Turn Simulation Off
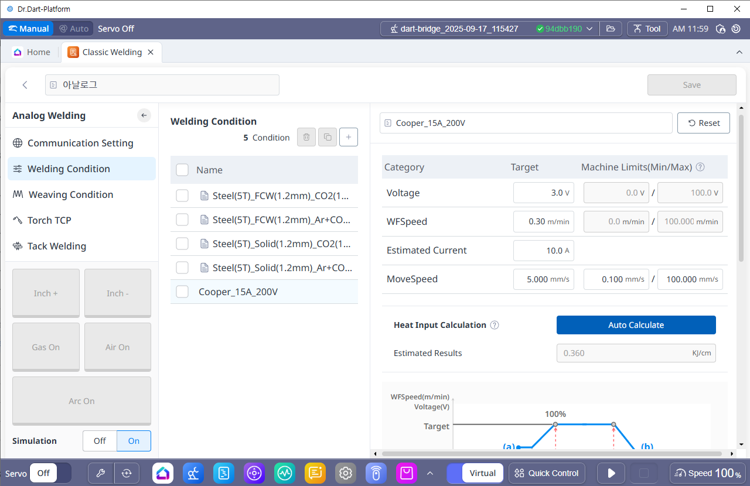Viewport: 750px width, 486px height. [100, 441]
